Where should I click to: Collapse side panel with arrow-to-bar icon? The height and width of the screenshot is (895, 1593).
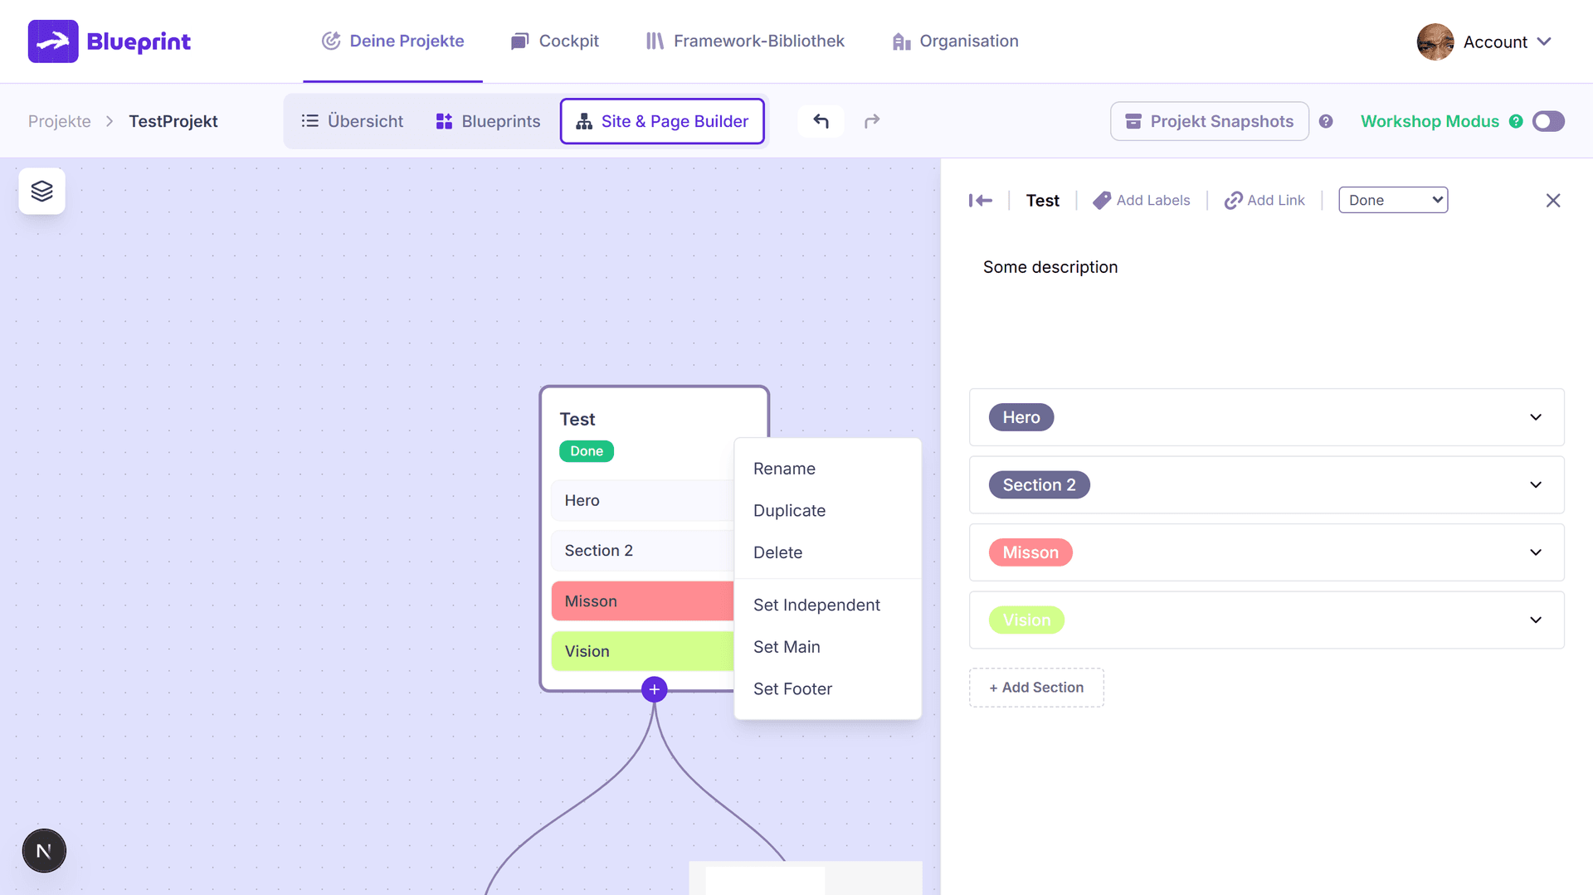pos(980,201)
